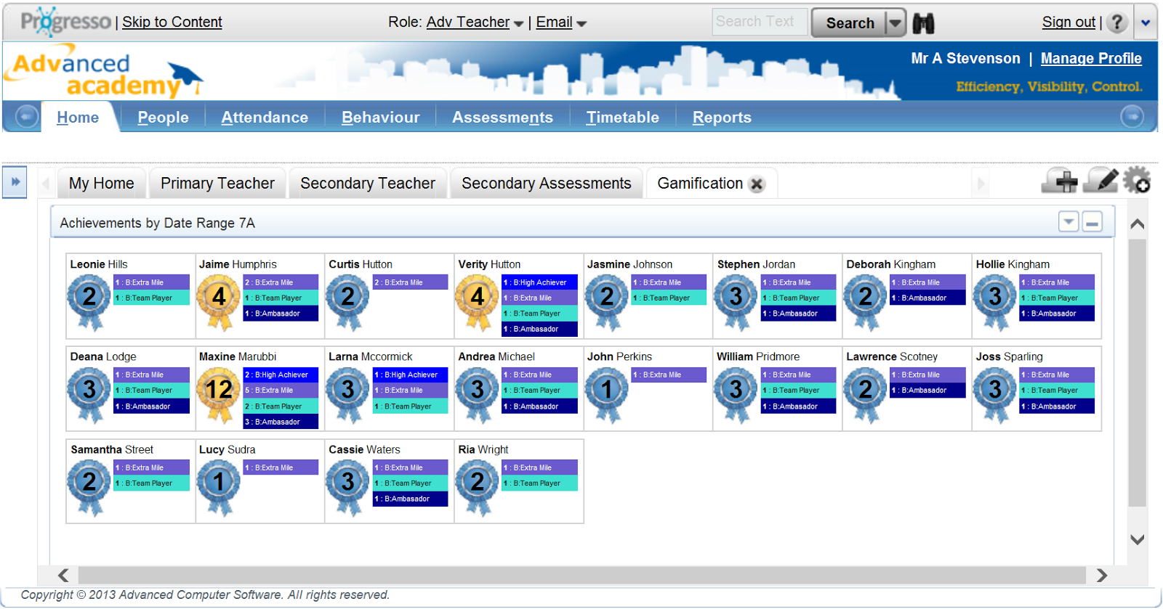Expand the left sidebar arrow panel
Viewport: 1163px width, 609px height.
[15, 182]
